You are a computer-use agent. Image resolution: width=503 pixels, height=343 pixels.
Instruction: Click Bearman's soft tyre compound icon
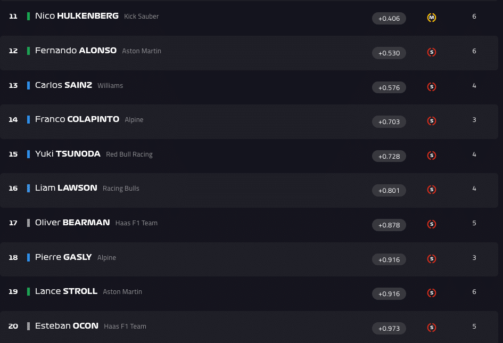click(432, 224)
